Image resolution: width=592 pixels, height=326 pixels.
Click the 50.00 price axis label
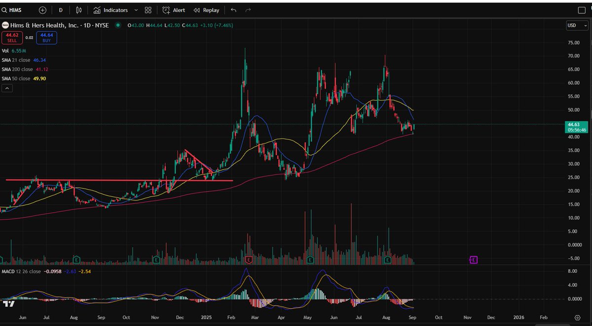pos(573,110)
